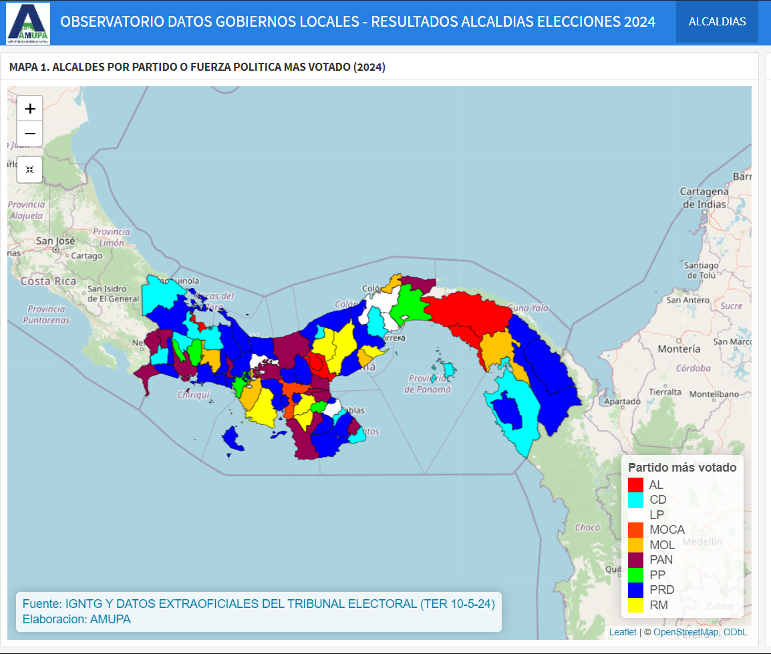This screenshot has width=771, height=654.
Task: Click the orange-red MOCA legend swatch
Action: 635,530
